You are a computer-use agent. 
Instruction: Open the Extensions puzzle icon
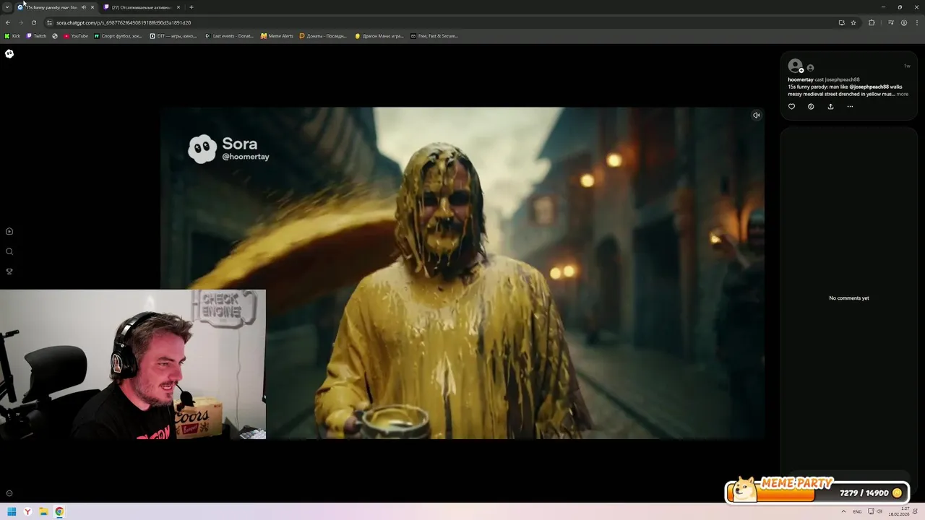(x=872, y=22)
